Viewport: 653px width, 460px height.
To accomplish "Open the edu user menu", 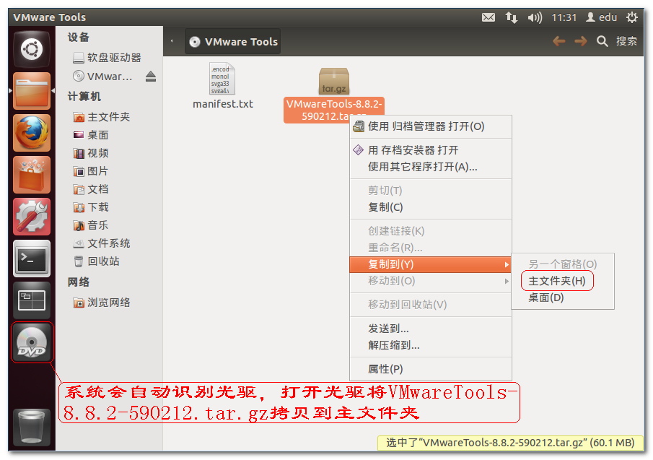I will click(601, 17).
